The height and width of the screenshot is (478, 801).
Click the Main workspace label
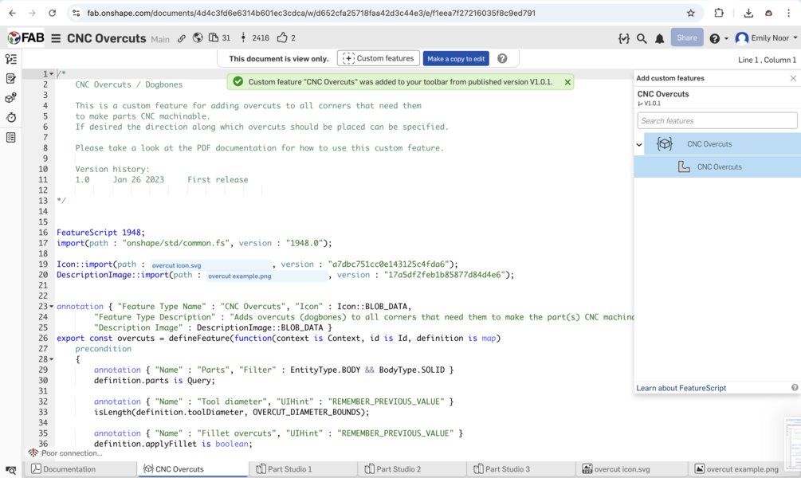tap(160, 39)
